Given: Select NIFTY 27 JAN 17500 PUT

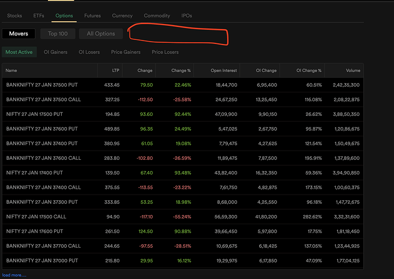Looking at the screenshot, I should pyautogui.click(x=183, y=114).
